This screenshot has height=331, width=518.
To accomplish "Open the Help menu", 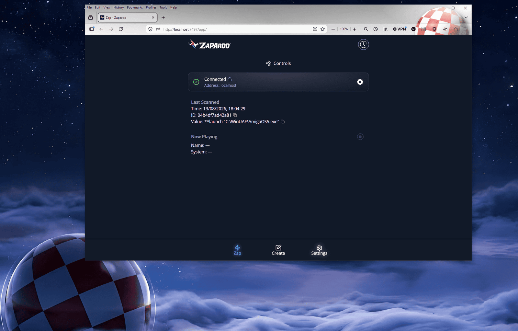I will point(174,7).
